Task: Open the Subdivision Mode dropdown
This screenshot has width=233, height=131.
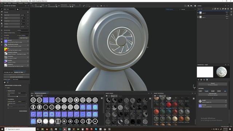Action: (x=22, y=102)
